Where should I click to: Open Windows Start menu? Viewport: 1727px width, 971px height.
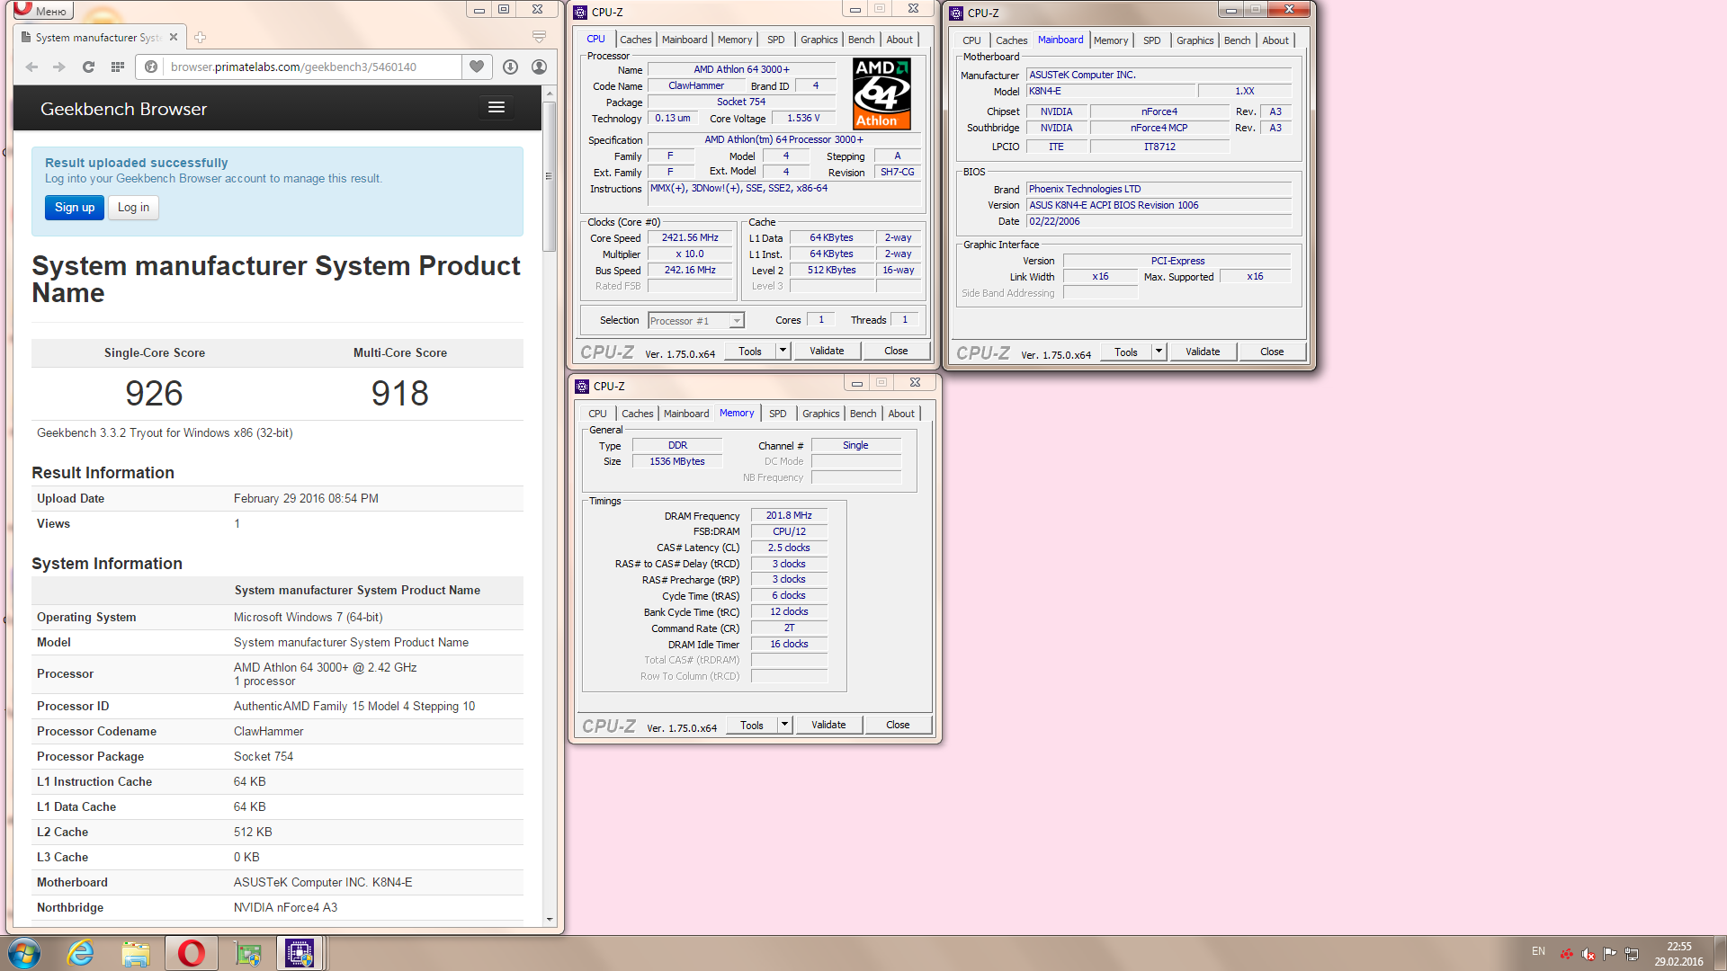(x=24, y=953)
